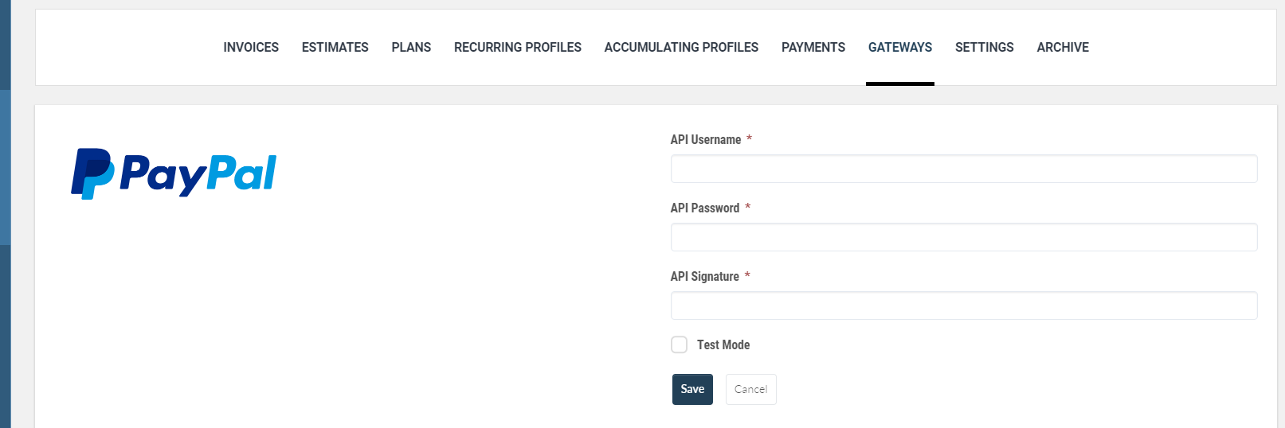Open the Settings tab
Image resolution: width=1285 pixels, height=428 pixels.
coord(985,48)
